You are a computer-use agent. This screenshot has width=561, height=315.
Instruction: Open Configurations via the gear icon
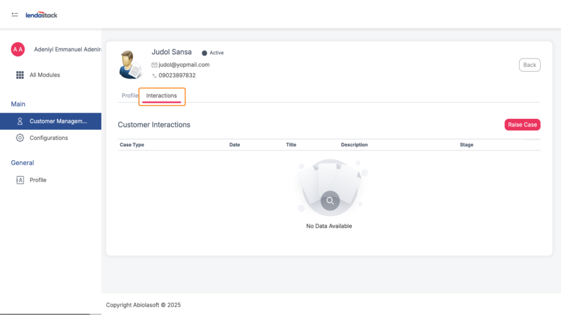coord(20,138)
